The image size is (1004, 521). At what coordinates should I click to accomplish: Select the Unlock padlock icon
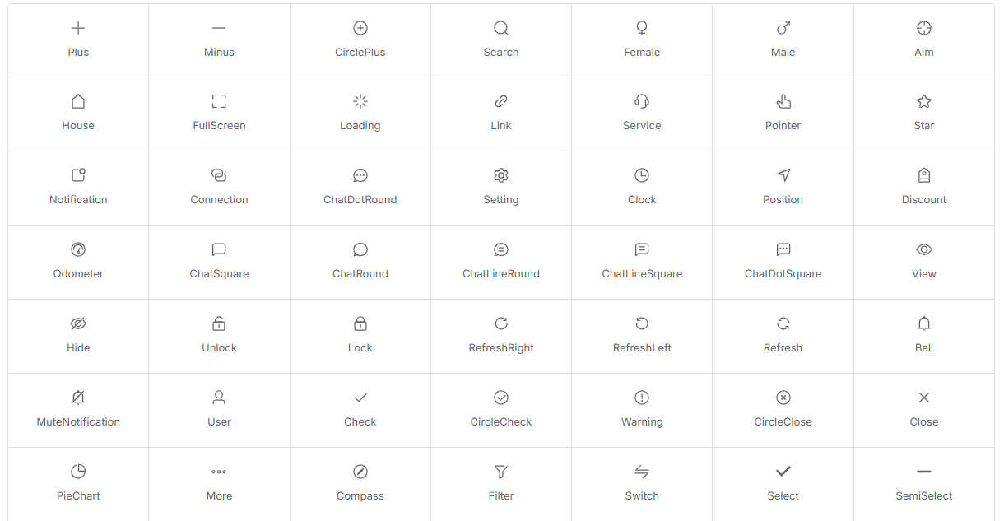pos(219,323)
